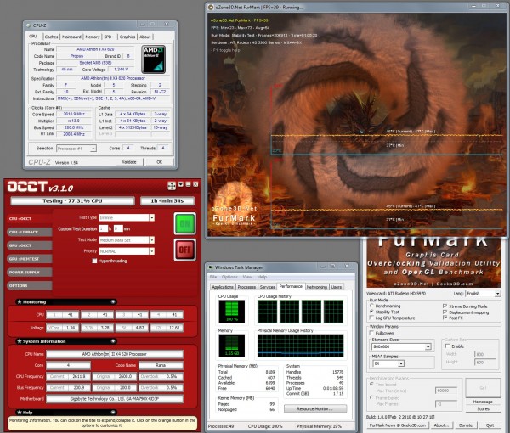Disable Xtreme Burning Mode checkbox
The height and width of the screenshot is (433, 510).
coord(445,306)
